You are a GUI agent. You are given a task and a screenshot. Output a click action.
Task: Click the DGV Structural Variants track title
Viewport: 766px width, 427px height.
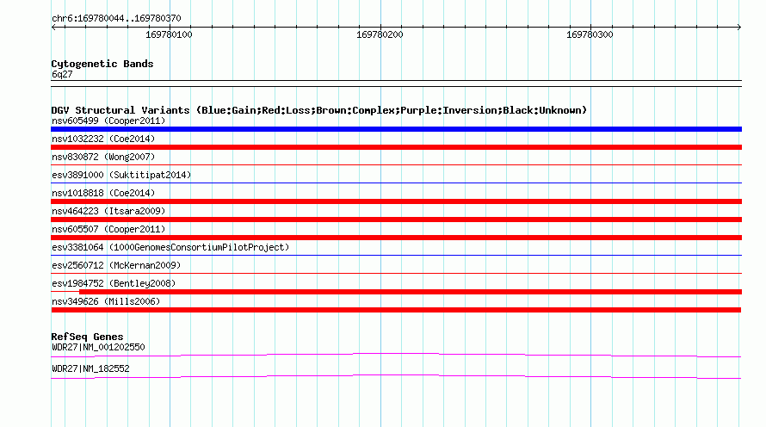(x=319, y=110)
